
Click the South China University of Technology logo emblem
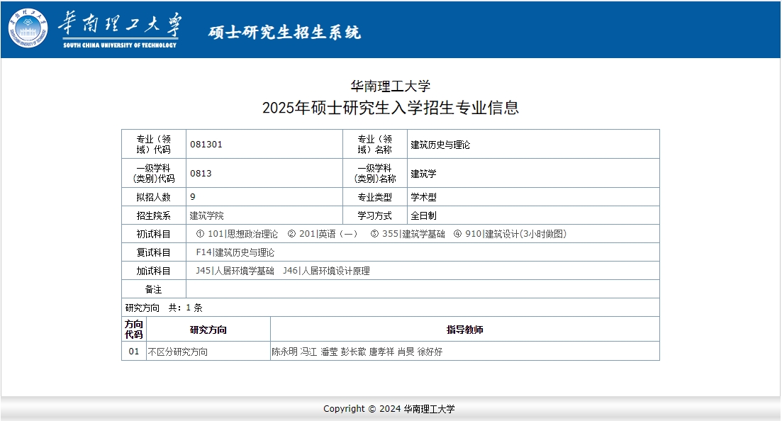pos(28,28)
